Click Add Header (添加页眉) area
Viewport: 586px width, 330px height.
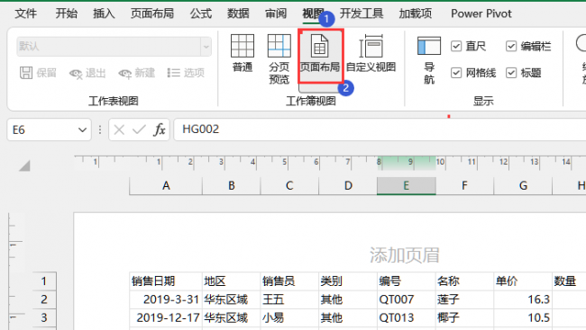click(405, 255)
